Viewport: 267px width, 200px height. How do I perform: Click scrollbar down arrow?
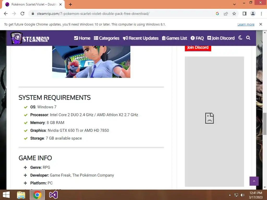click(265, 187)
